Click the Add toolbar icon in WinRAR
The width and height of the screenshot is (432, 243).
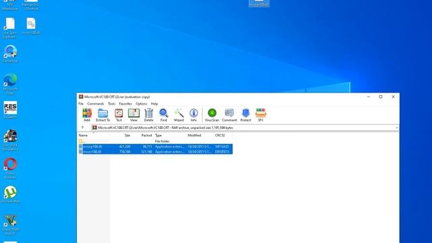pyautogui.click(x=87, y=115)
